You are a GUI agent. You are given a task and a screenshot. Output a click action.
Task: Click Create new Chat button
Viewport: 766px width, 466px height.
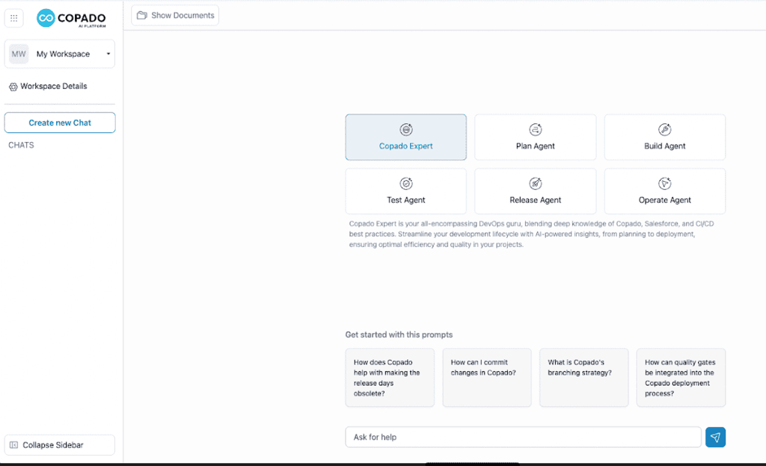pos(60,123)
